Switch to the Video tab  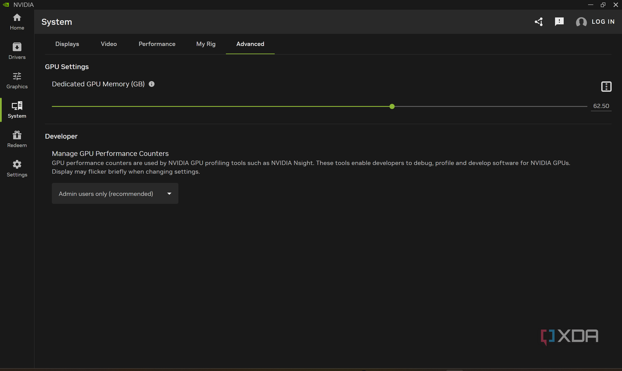[x=109, y=44]
